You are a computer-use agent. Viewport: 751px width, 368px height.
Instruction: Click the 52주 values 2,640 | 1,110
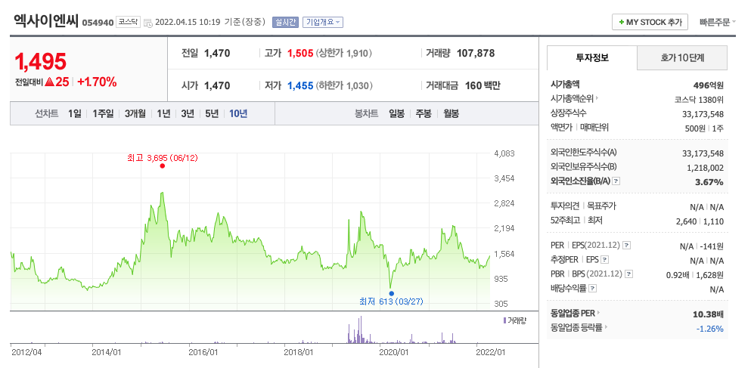point(700,221)
